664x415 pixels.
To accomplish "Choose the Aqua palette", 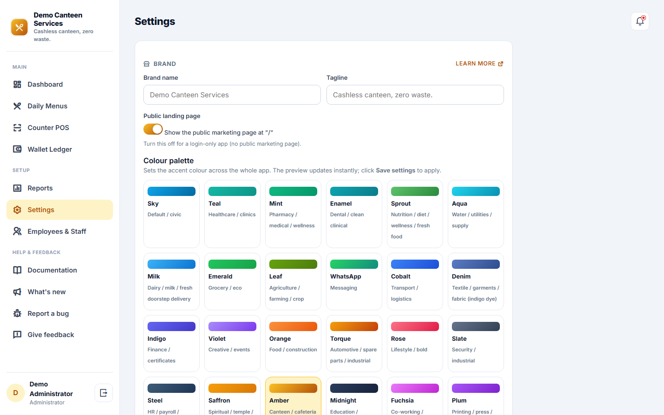I will [476, 214].
